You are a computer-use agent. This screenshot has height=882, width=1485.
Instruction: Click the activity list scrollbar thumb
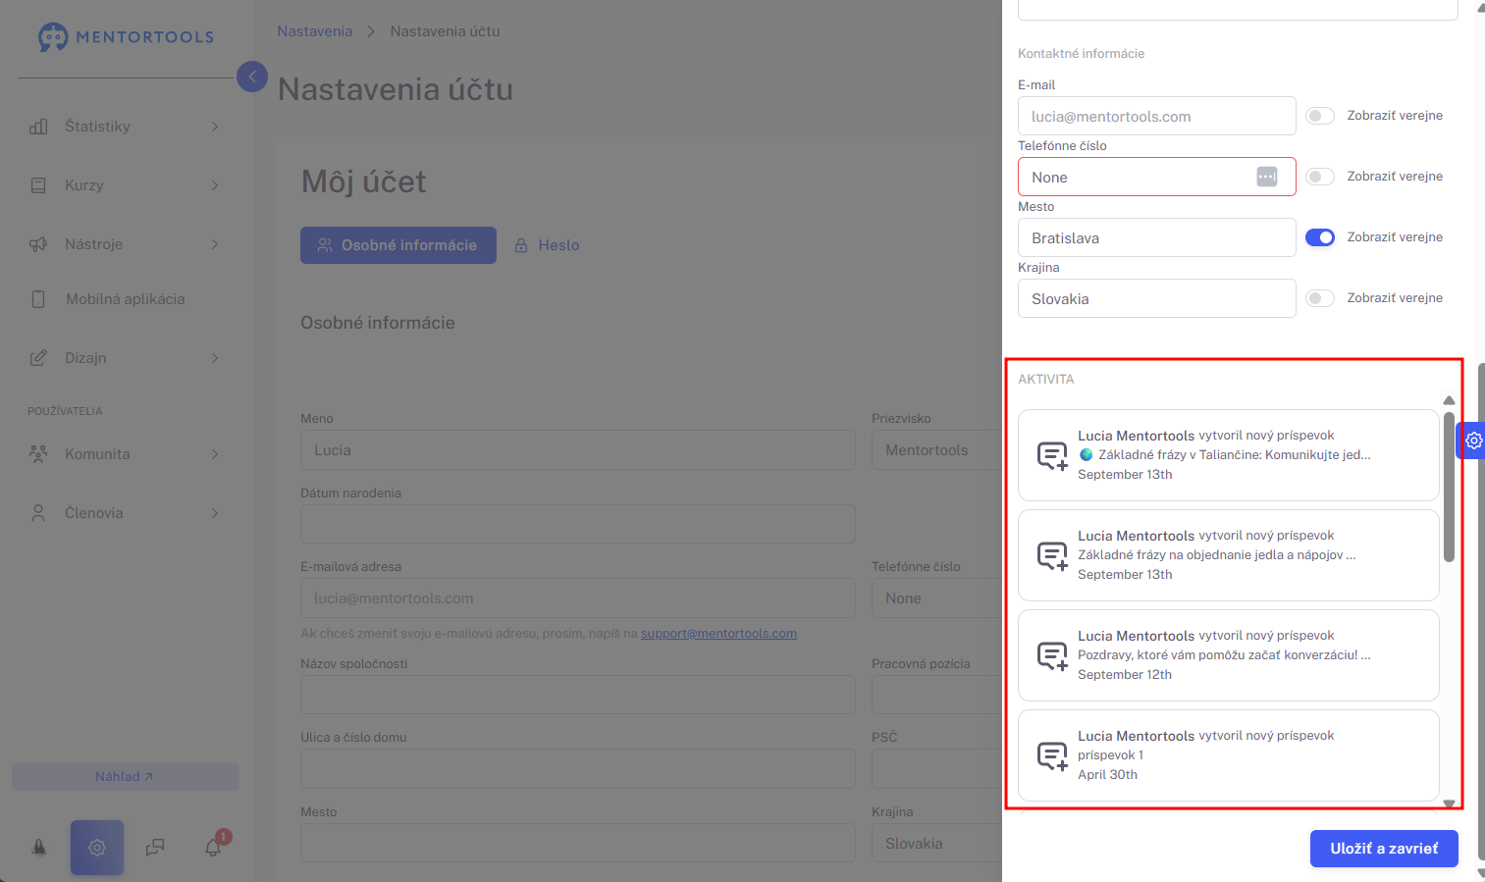click(1449, 487)
